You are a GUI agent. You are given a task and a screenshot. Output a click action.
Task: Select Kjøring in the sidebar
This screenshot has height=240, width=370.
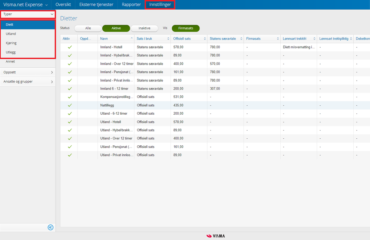pos(28,43)
